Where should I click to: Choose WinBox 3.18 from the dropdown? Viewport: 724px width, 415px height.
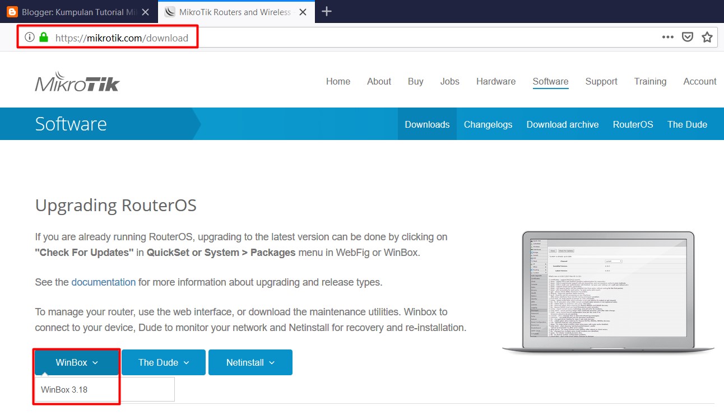click(105, 389)
